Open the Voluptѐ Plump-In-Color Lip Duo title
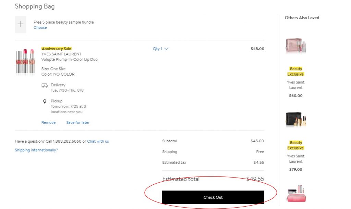Viewport: 351px width, 209px height. [x=69, y=60]
